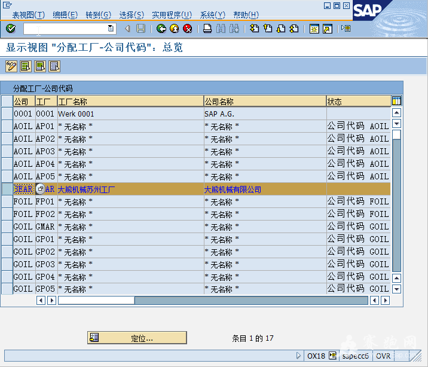Screen dimensions: 428x367
Task: Click the select-all corner cell of table
Action: [x=7, y=101]
